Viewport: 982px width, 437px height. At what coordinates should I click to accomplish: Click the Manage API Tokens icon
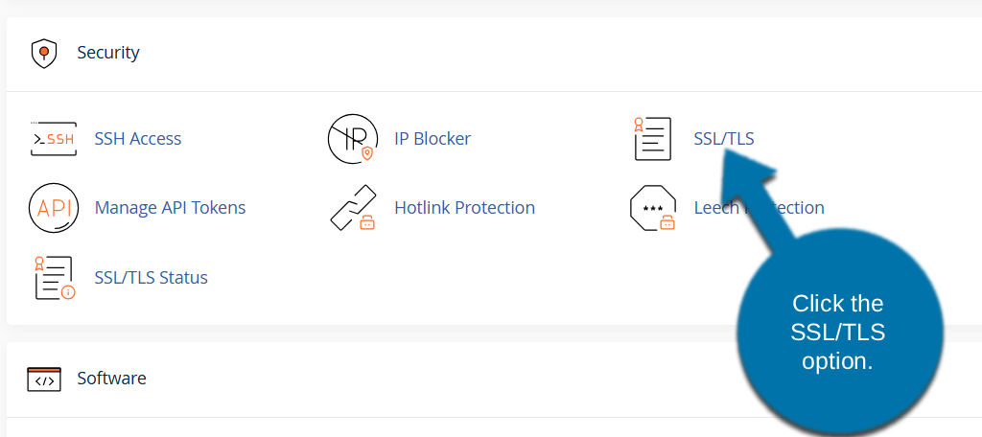click(x=54, y=208)
